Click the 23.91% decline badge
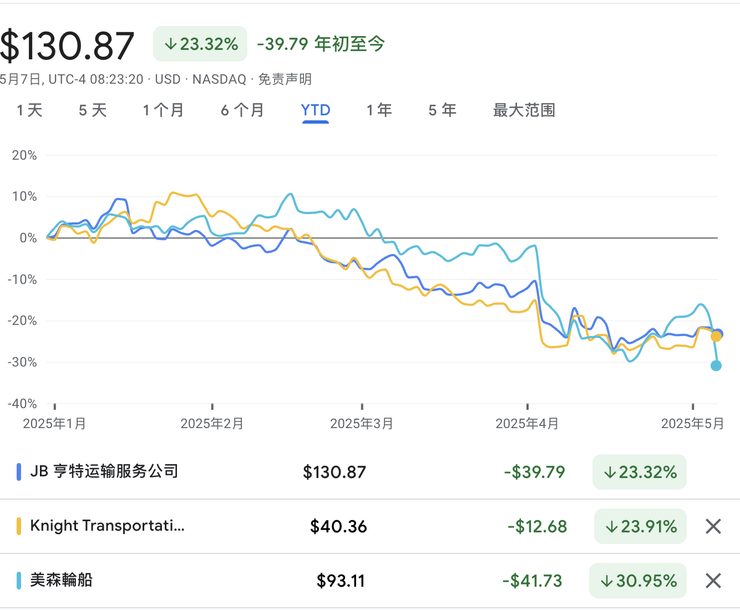 point(640,526)
